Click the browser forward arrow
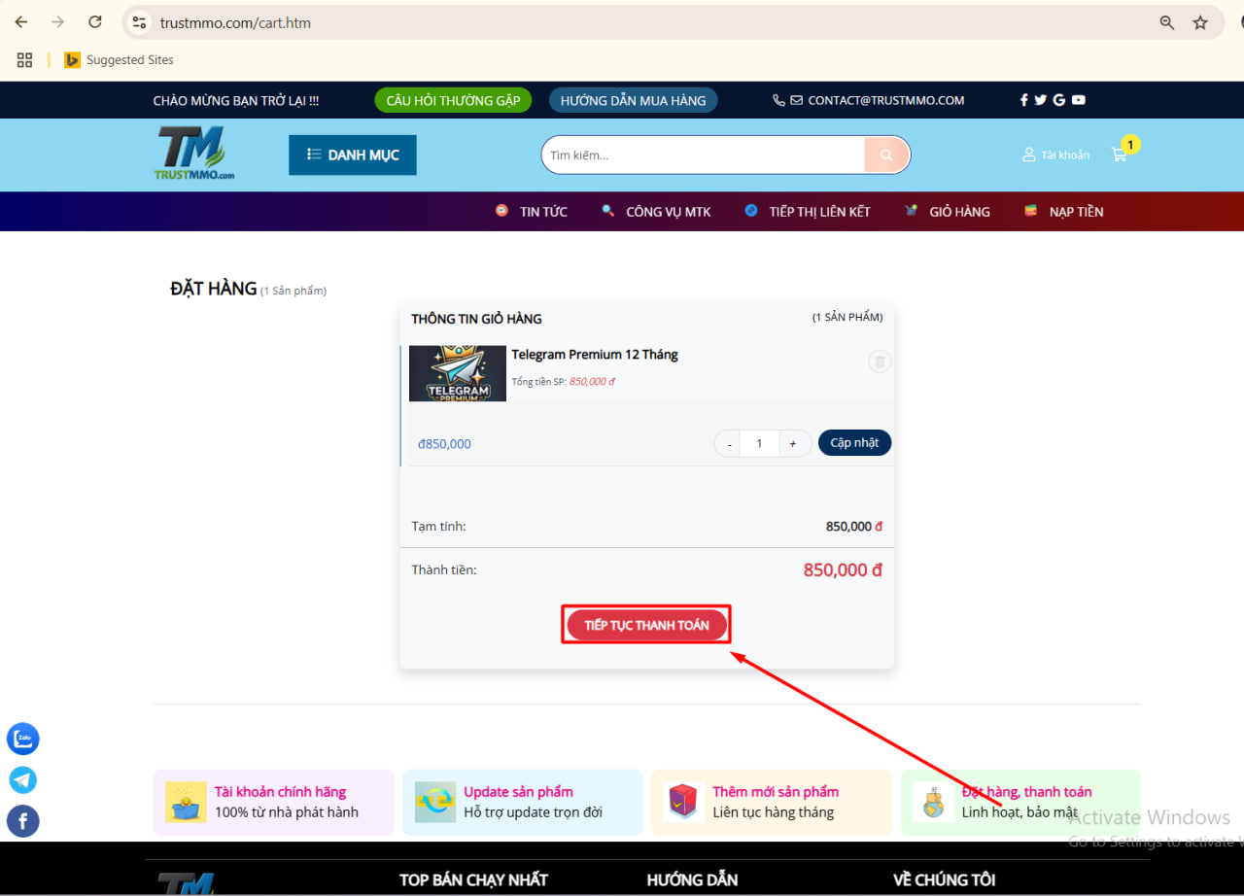 coord(58,22)
